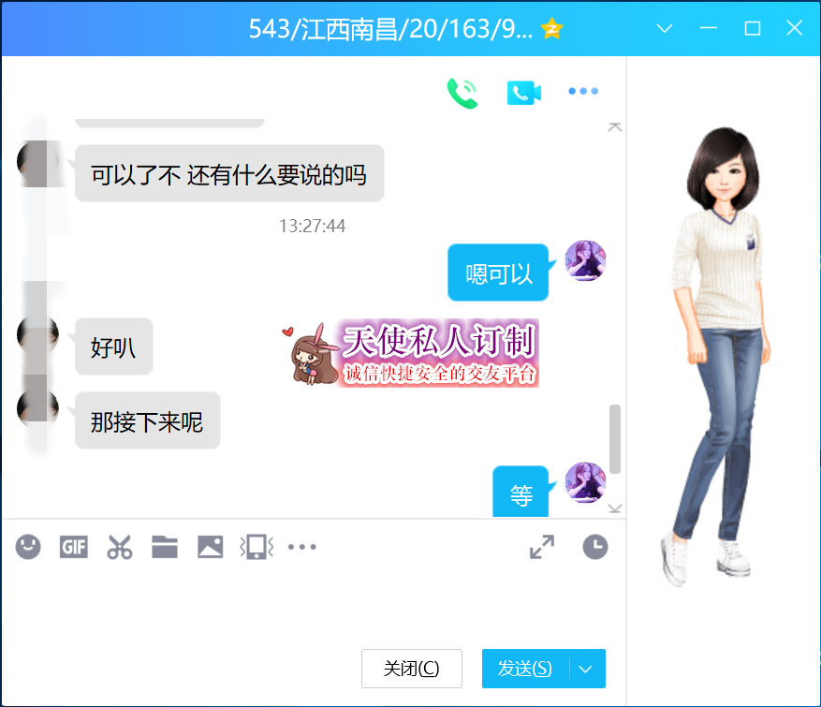This screenshot has width=821, height=707.
Task: Expand the message input area
Action: click(542, 547)
